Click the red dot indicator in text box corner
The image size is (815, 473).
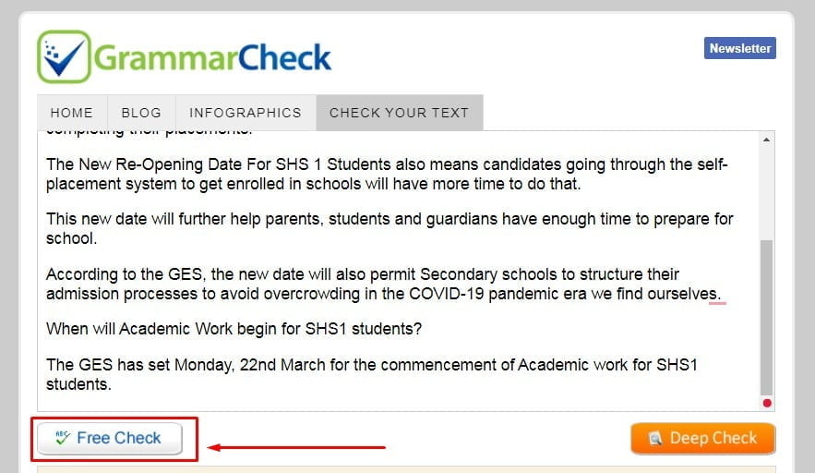pos(767,404)
